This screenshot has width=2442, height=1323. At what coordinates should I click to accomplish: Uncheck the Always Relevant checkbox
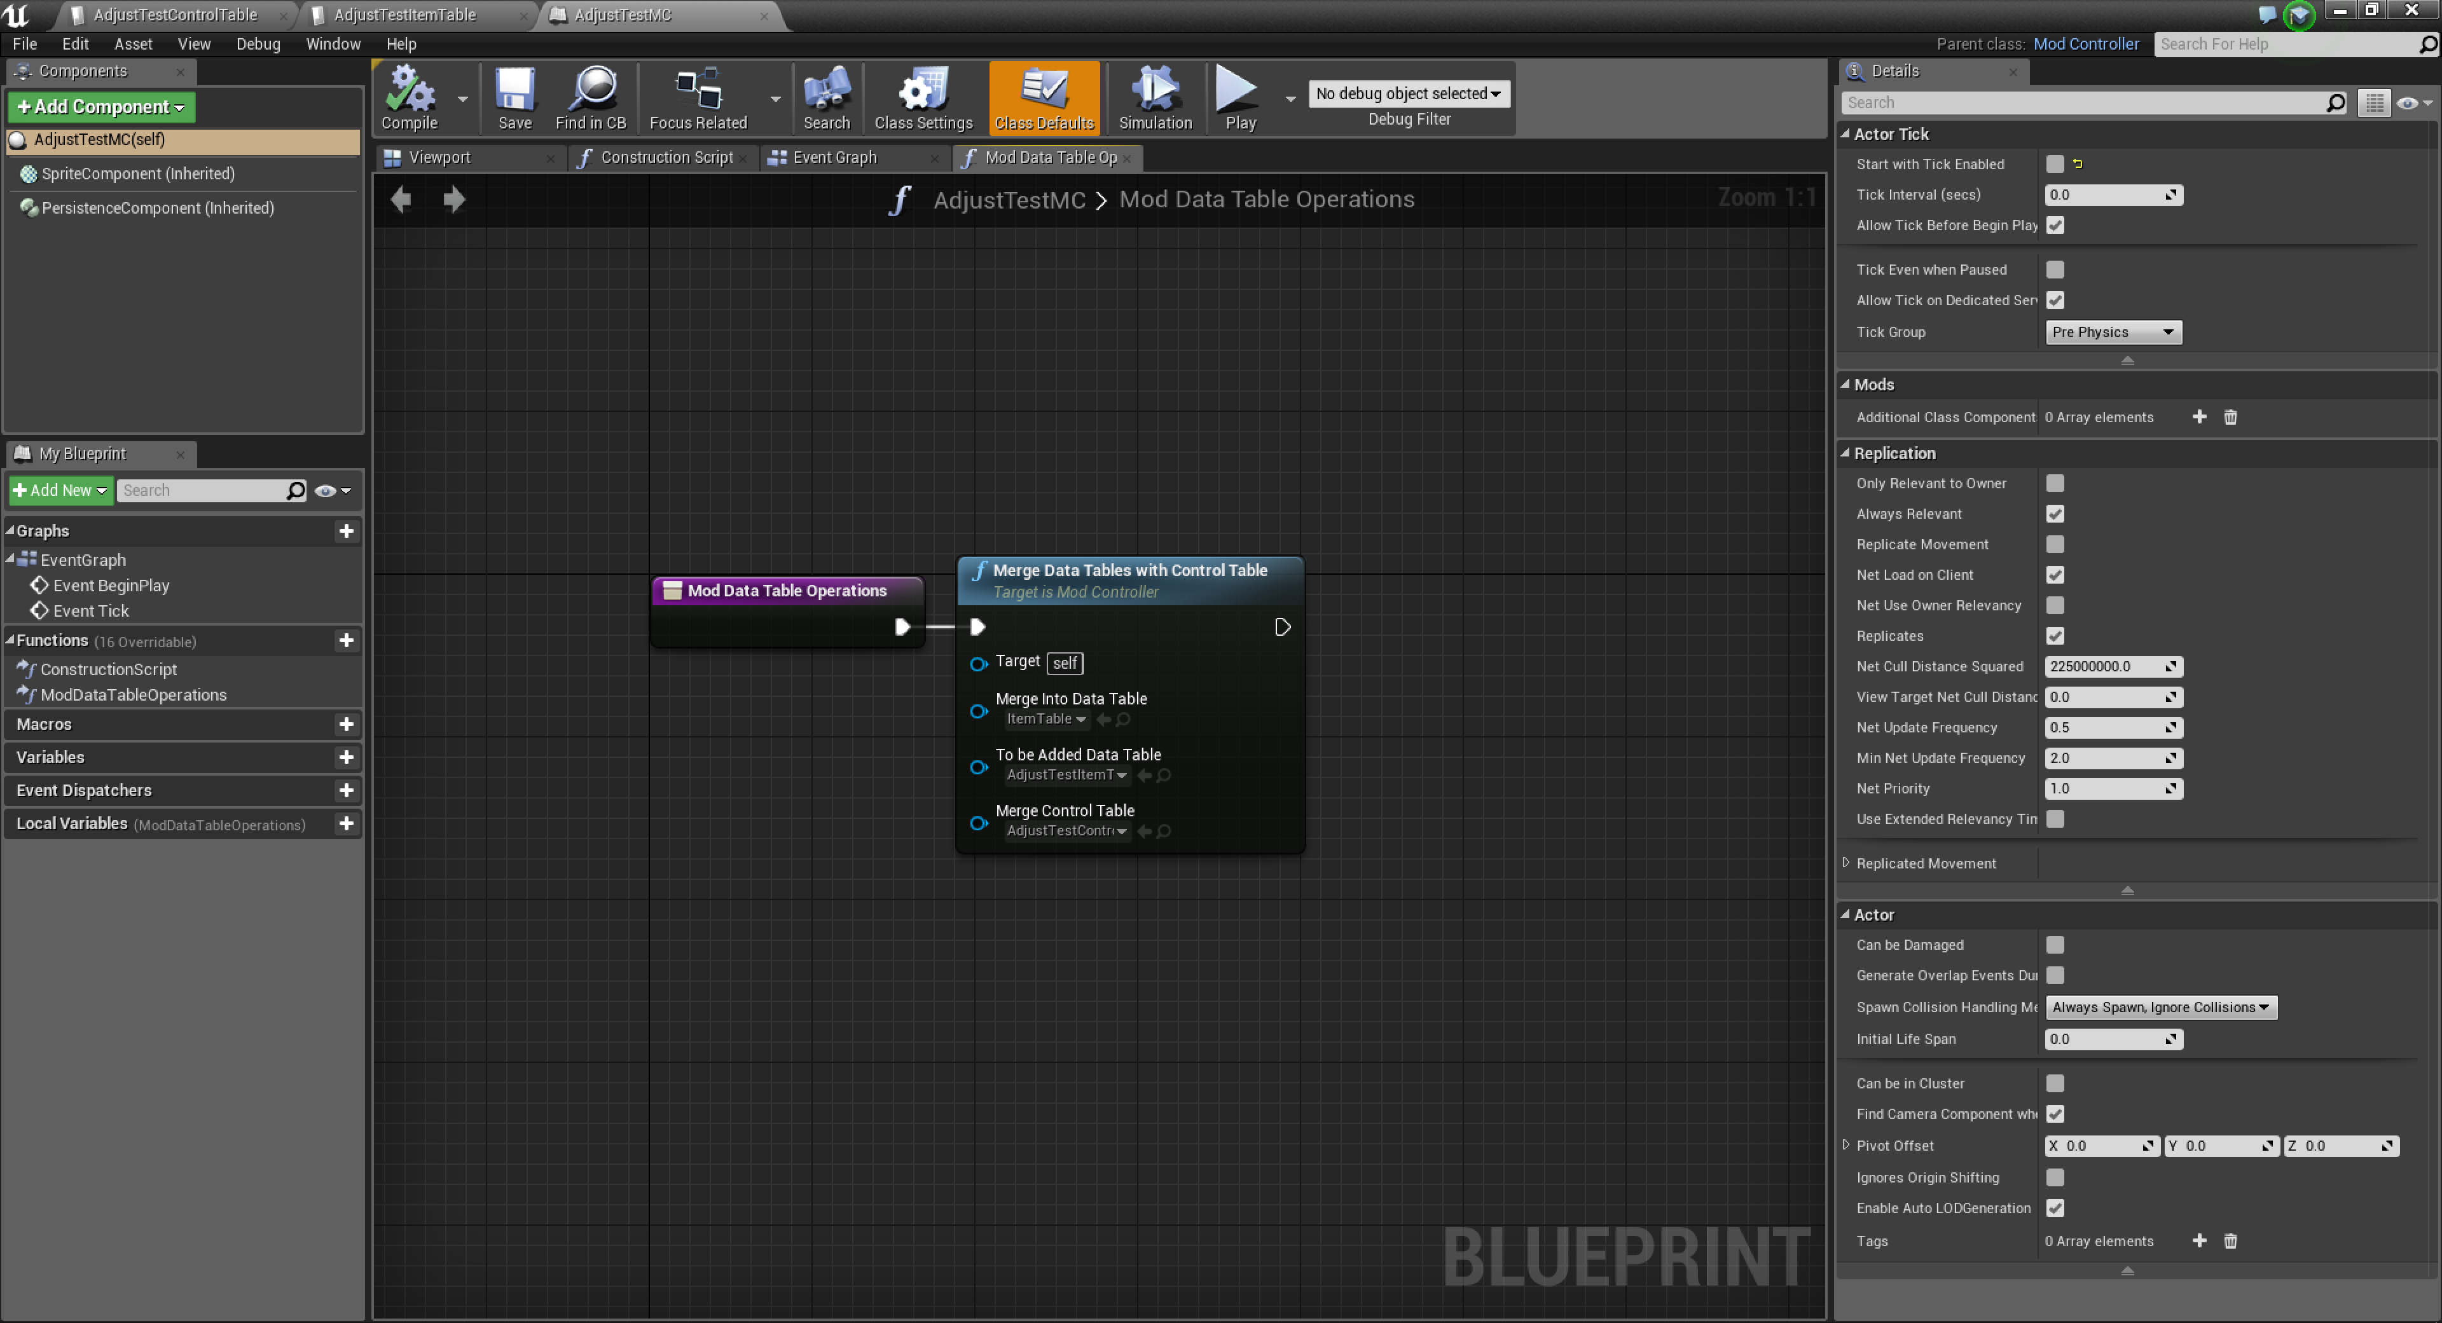tap(2054, 514)
